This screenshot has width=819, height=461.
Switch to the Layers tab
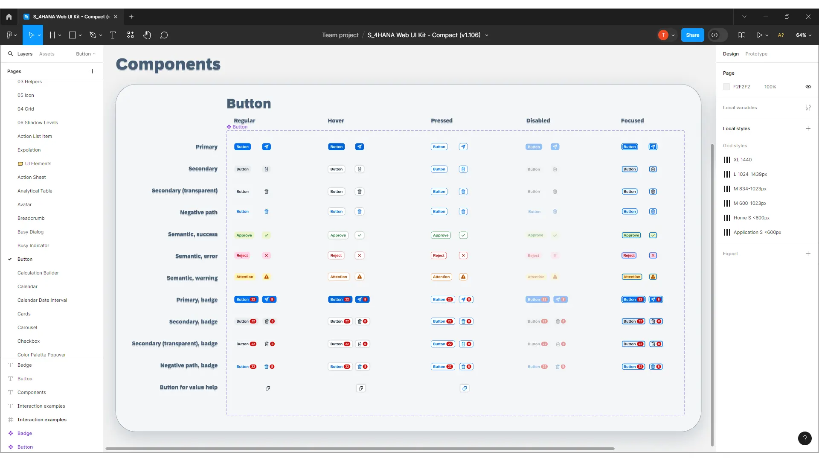pyautogui.click(x=25, y=54)
